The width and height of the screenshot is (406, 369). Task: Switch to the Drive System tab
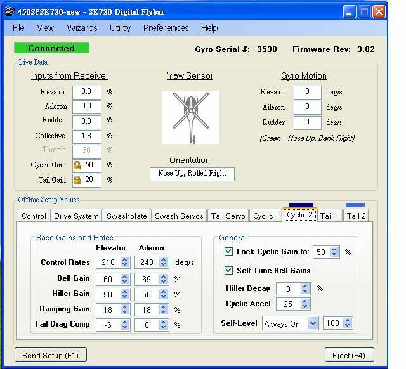point(76,216)
